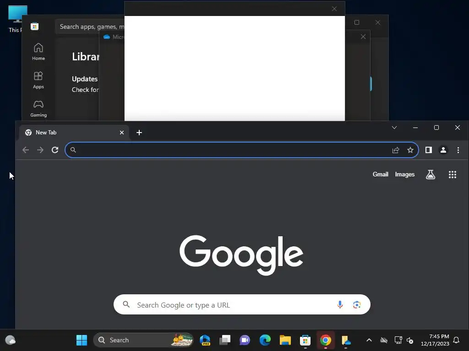Viewport: 469px width, 351px height.
Task: Go forward in Chrome
Action: click(x=40, y=150)
